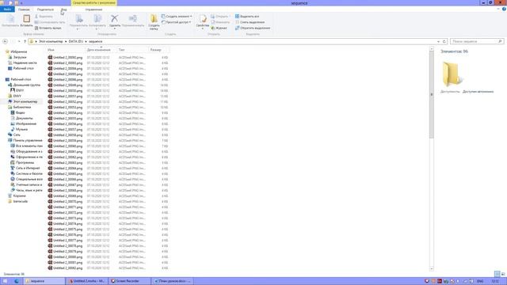Click Обратить выделение (Invert selection)

(x=253, y=28)
